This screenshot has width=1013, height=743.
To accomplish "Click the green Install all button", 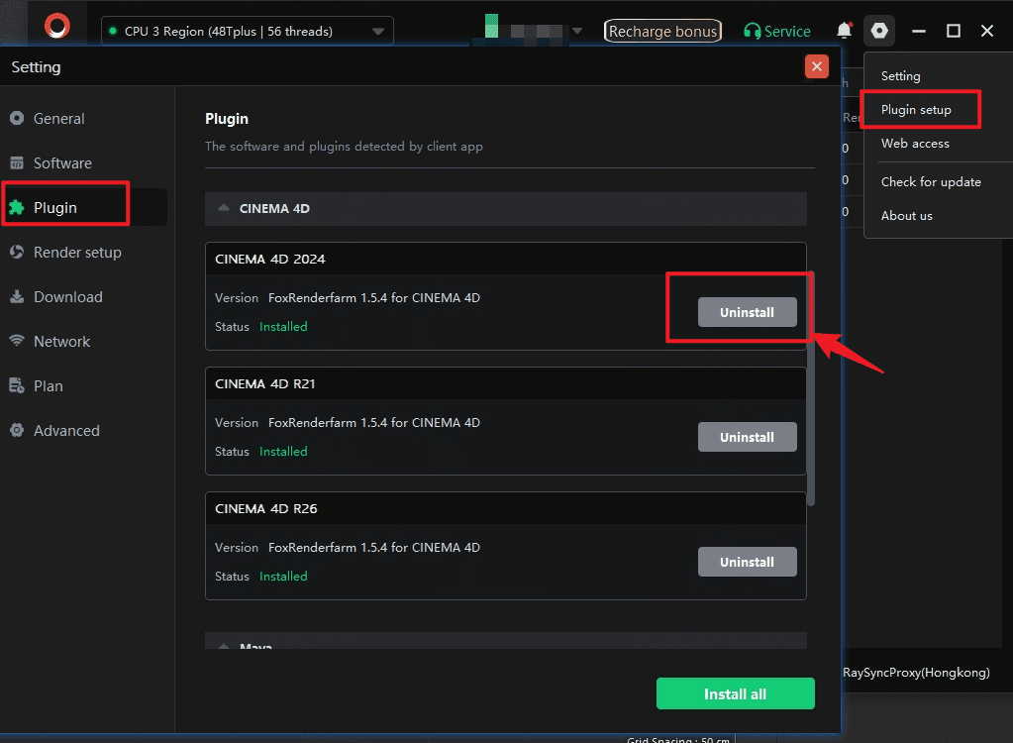I will (735, 693).
